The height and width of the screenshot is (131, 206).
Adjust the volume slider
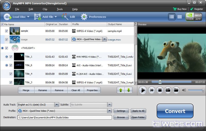(196, 90)
